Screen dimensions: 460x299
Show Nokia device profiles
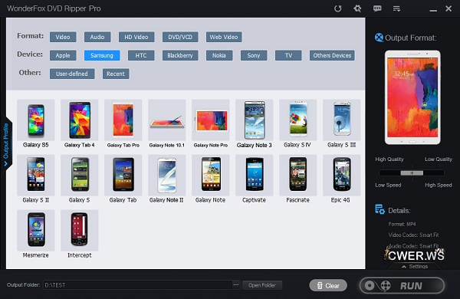click(x=219, y=55)
